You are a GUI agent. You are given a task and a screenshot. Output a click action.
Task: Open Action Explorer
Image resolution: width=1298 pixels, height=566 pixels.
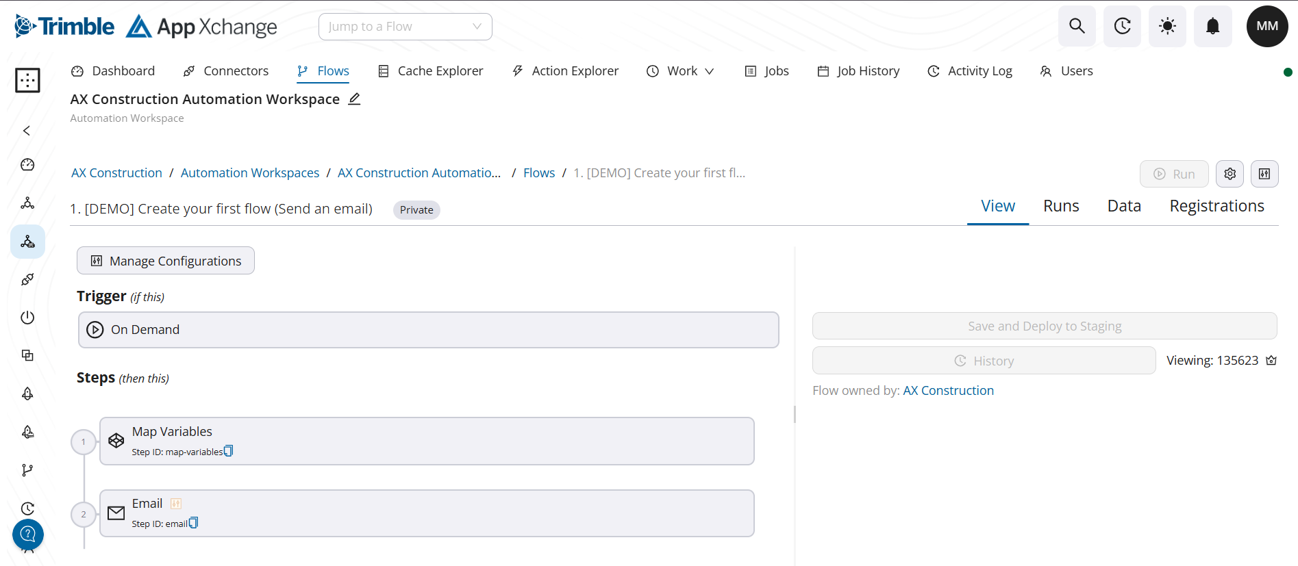(565, 71)
